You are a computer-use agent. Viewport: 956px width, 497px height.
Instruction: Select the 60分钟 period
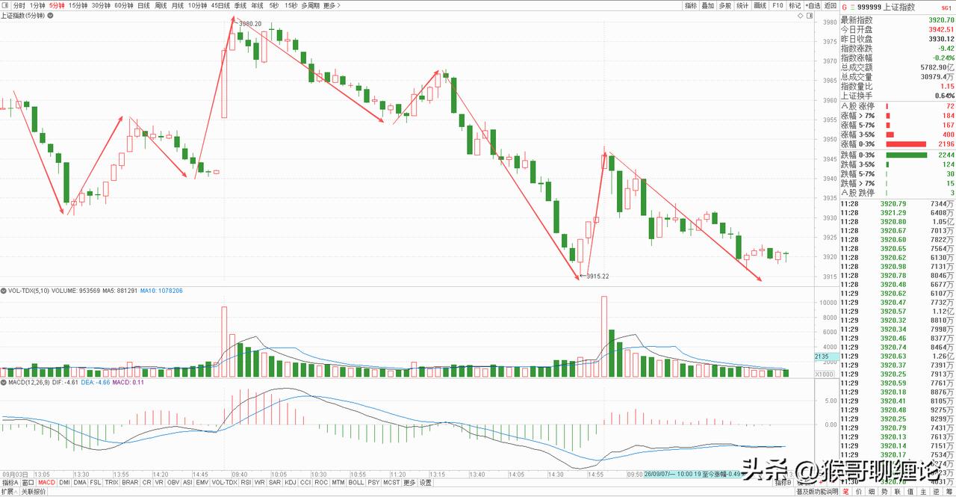pos(124,5)
